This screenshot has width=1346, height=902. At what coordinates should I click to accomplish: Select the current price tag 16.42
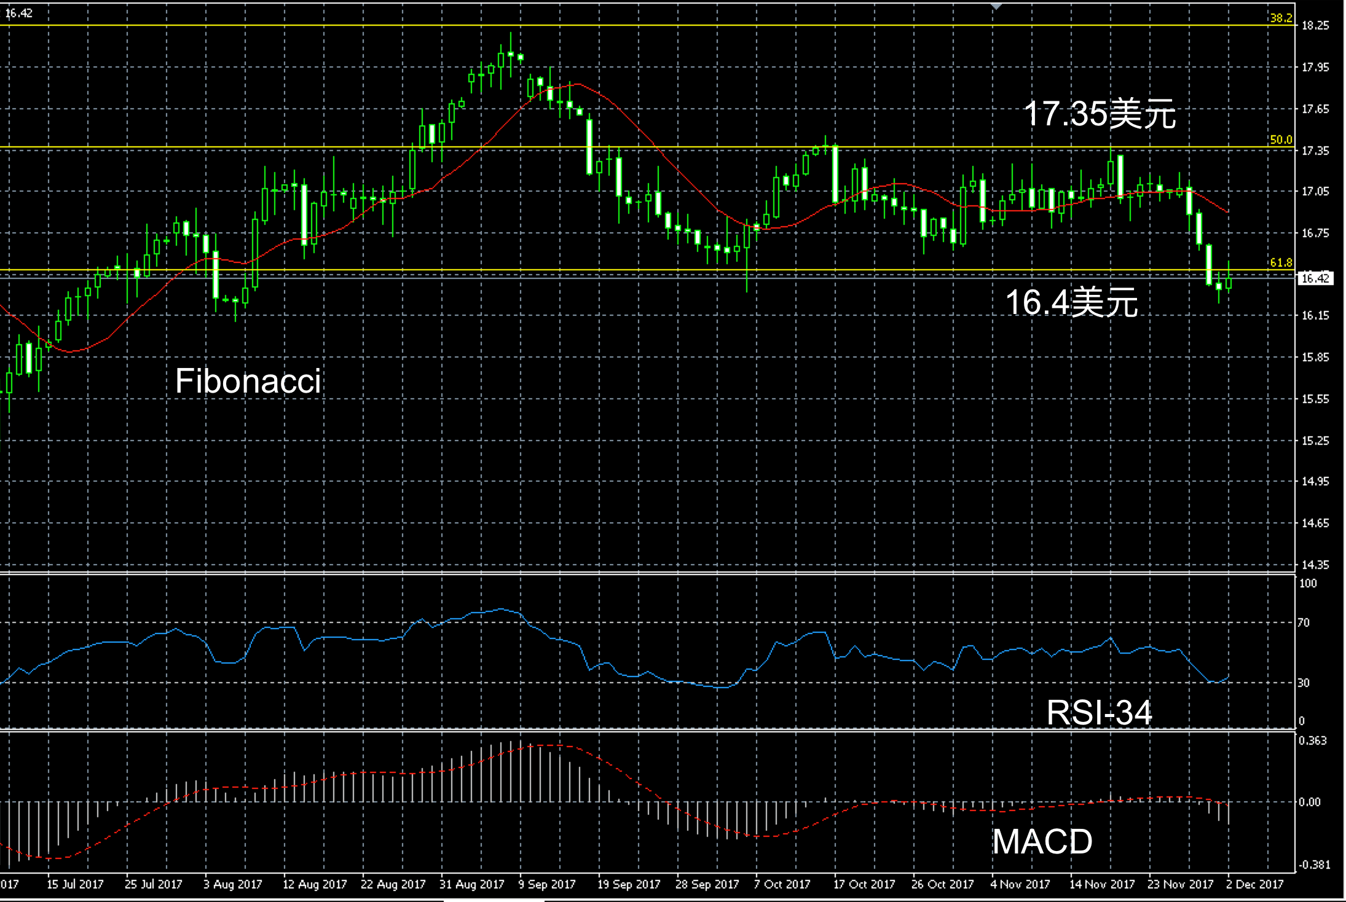click(x=1315, y=278)
